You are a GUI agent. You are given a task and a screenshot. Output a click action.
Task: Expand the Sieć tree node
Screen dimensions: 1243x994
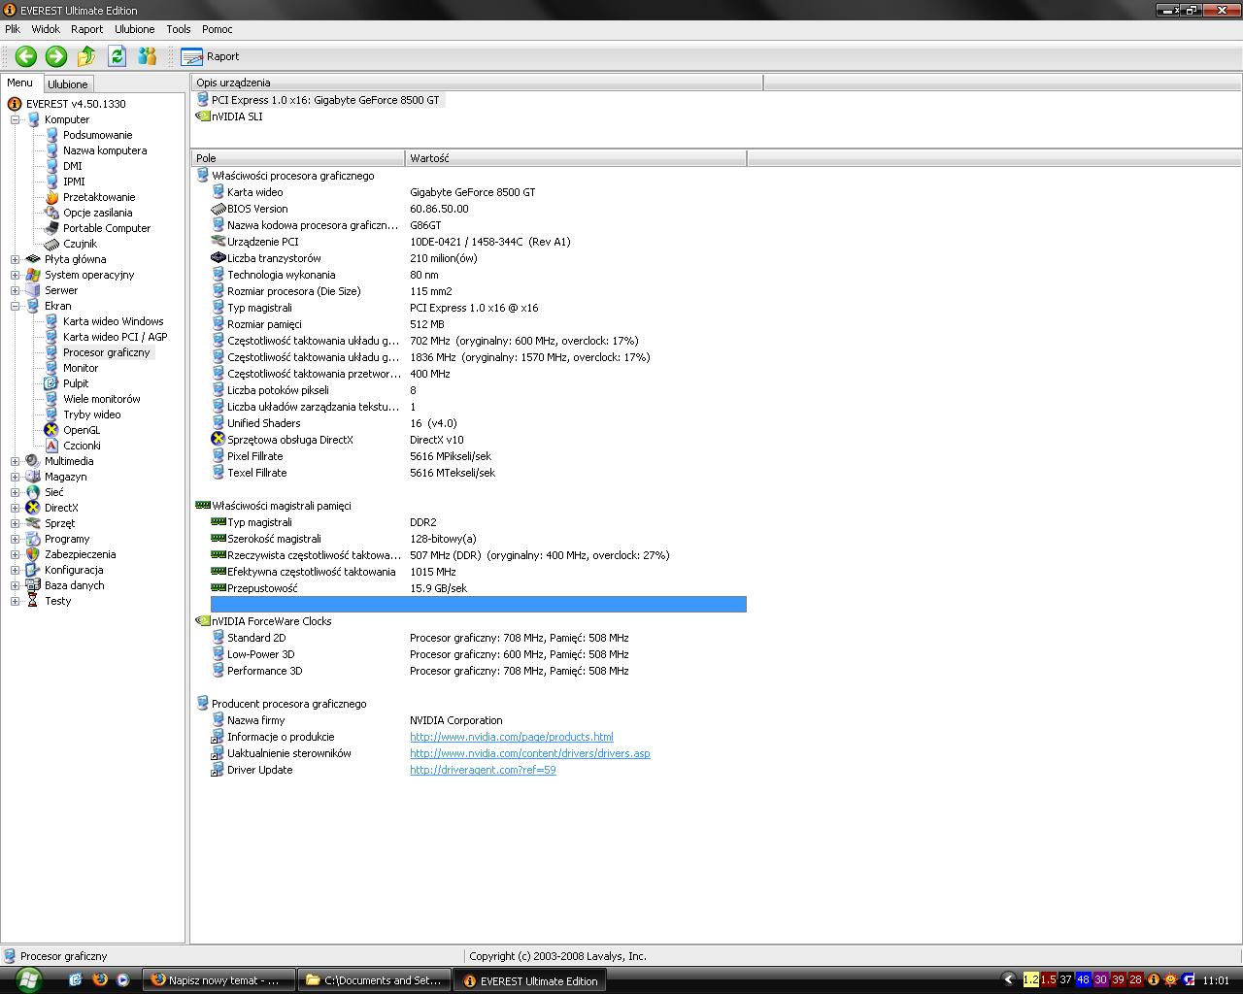click(16, 492)
